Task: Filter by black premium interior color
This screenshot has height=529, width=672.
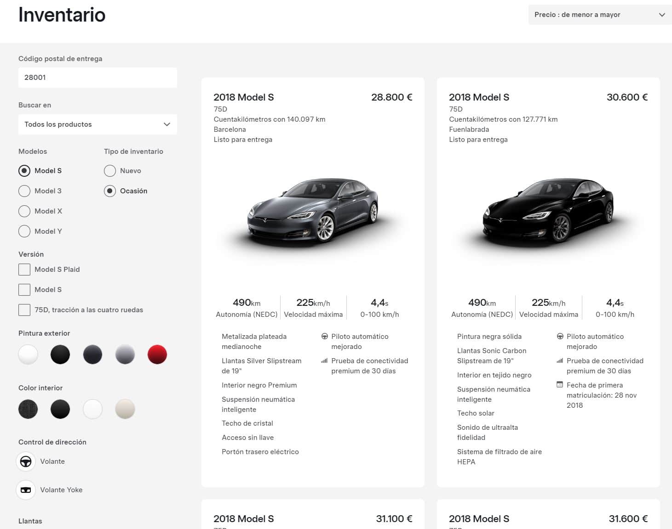Action: coord(60,409)
